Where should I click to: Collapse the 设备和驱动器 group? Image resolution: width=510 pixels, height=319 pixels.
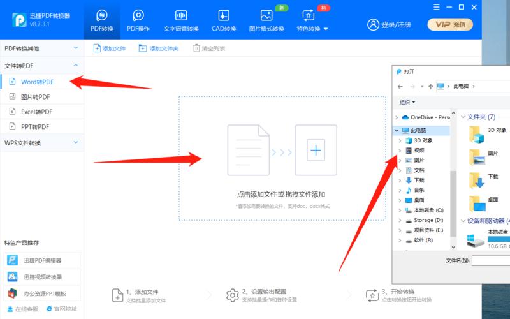(x=463, y=221)
